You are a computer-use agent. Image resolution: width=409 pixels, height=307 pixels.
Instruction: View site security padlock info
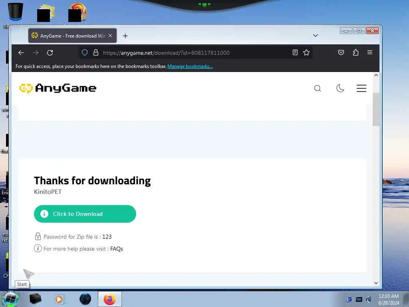[96, 53]
